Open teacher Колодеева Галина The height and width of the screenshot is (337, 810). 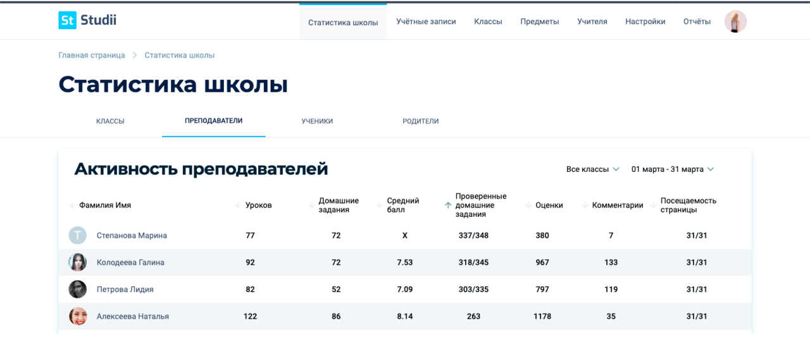click(x=130, y=262)
